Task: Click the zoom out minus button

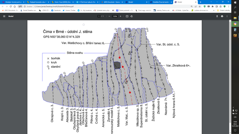Action: 109,16
